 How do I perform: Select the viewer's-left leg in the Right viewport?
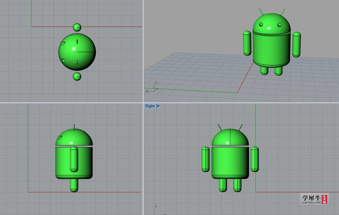223,185
